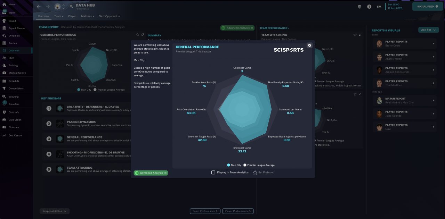Open the Team Performance heading link
445x219 pixels.
(274, 28)
